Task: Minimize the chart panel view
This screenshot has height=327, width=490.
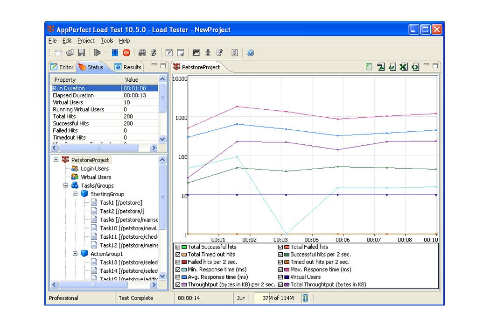Action: tap(426, 65)
